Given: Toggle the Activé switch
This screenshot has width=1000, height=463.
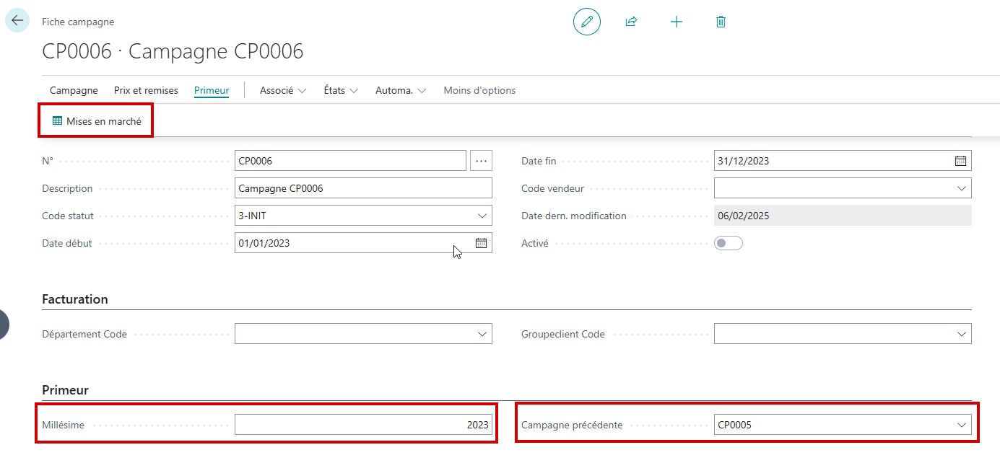Looking at the screenshot, I should point(729,243).
